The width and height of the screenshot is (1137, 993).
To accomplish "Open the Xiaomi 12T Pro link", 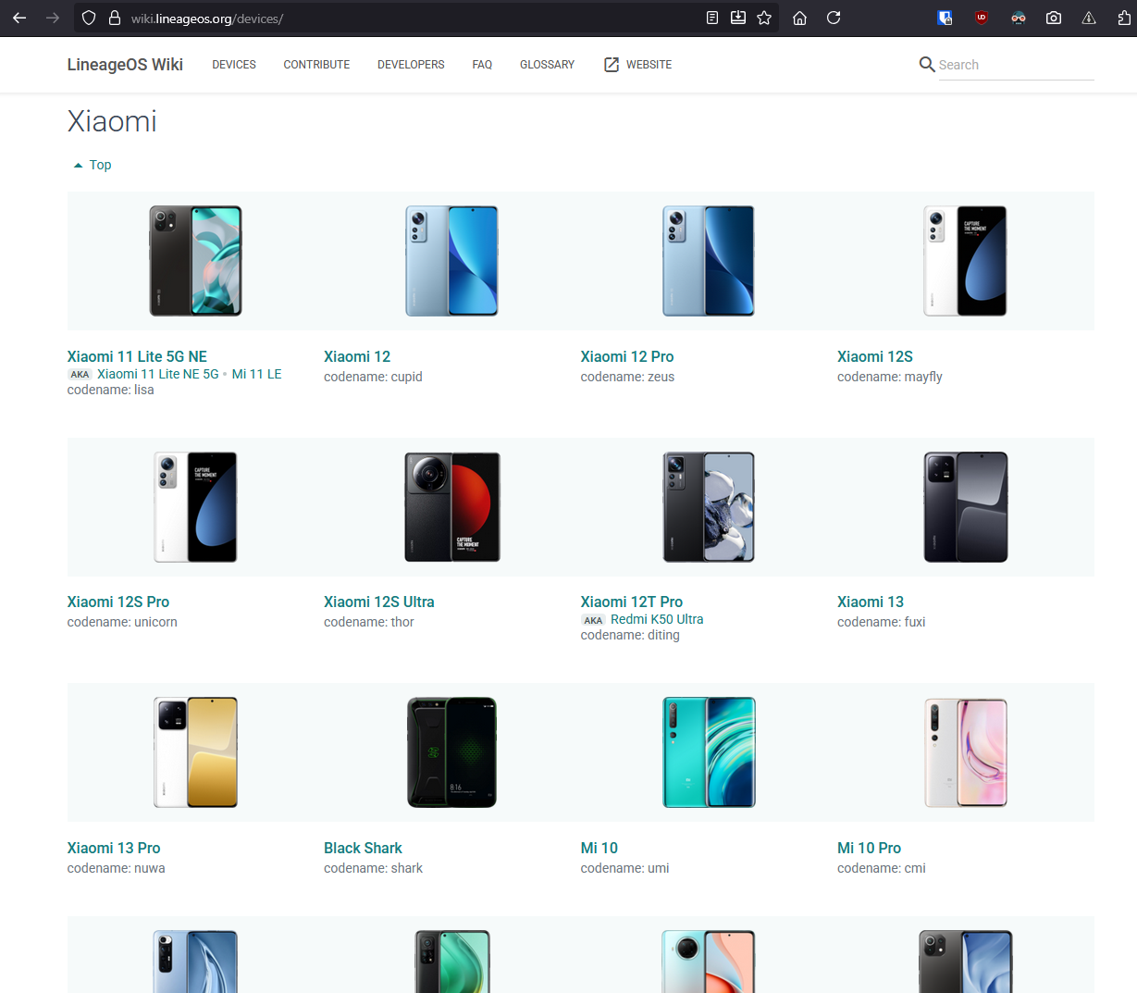I will point(632,602).
